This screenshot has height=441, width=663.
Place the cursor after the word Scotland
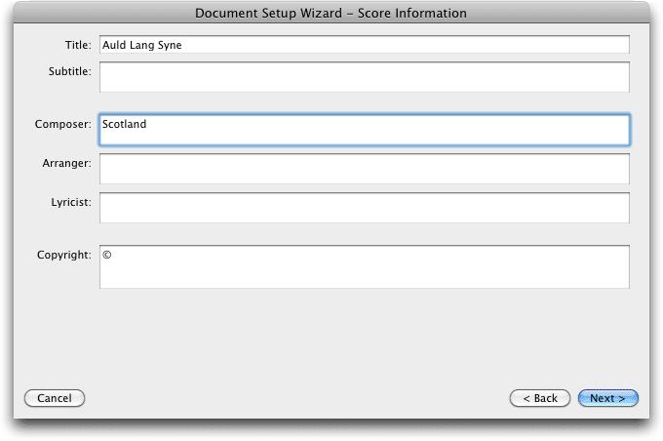click(147, 124)
